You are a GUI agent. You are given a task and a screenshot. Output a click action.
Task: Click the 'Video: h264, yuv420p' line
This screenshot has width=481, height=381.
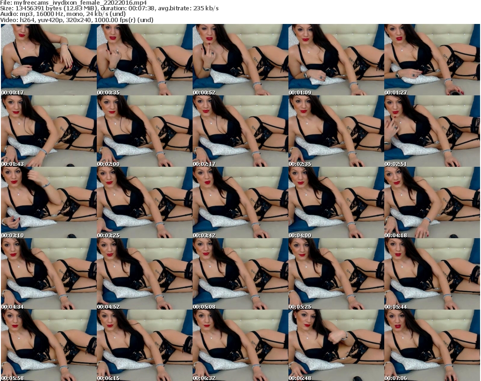coord(77,20)
